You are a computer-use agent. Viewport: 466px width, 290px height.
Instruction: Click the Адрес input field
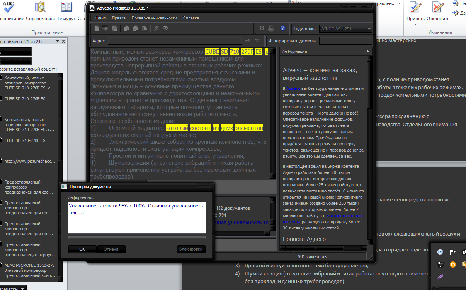coord(175,41)
